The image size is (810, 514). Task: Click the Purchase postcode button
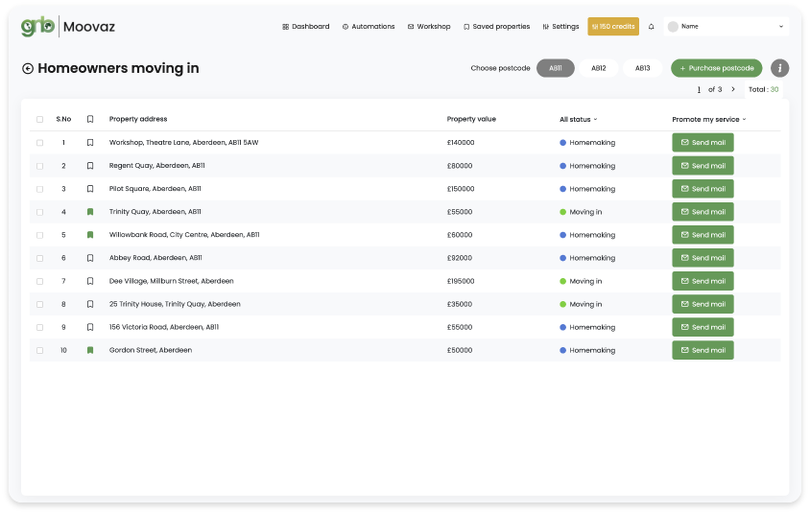coord(716,68)
